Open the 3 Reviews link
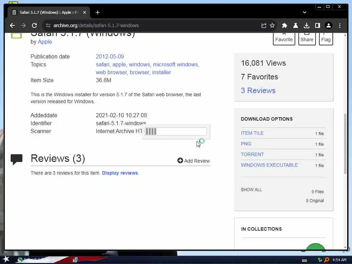Viewport: 352px width, 264px height. pos(258,90)
